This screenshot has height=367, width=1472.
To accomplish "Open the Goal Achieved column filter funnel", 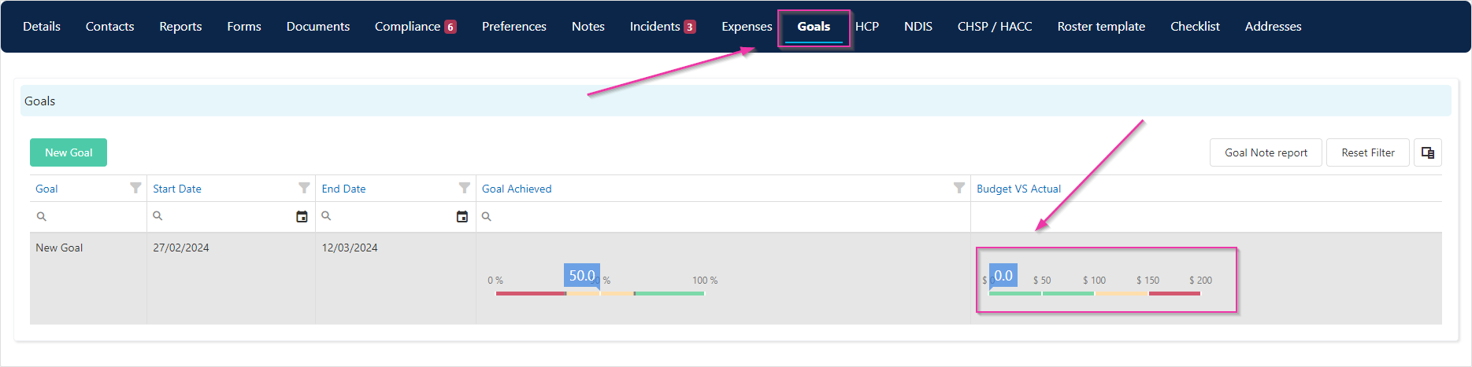I will tap(959, 188).
